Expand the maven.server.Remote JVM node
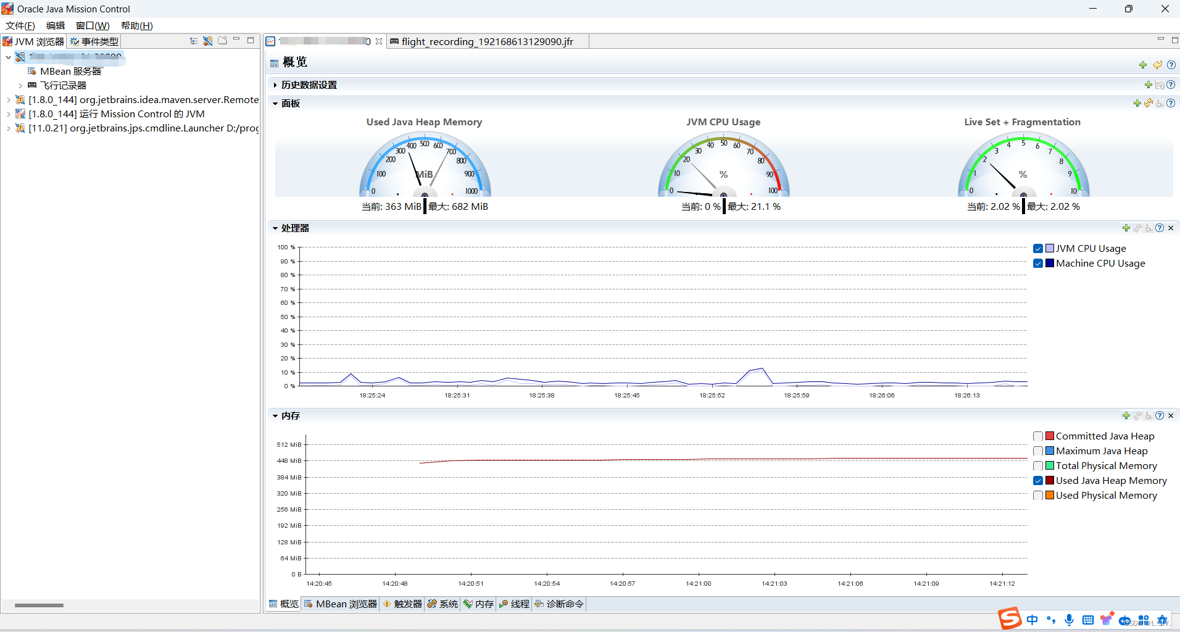 (x=8, y=99)
